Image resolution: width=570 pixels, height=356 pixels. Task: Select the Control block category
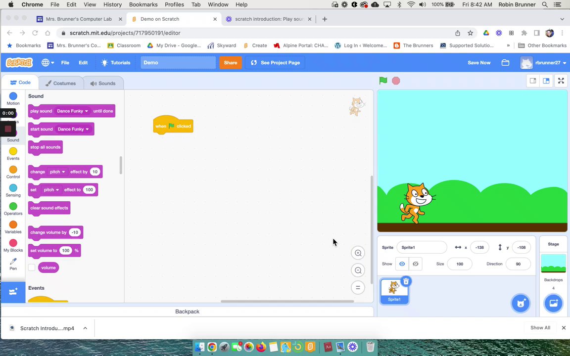tap(13, 172)
